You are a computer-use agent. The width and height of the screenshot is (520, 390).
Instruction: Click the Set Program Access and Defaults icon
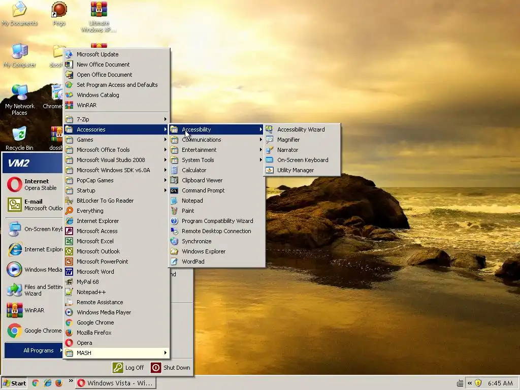69,85
